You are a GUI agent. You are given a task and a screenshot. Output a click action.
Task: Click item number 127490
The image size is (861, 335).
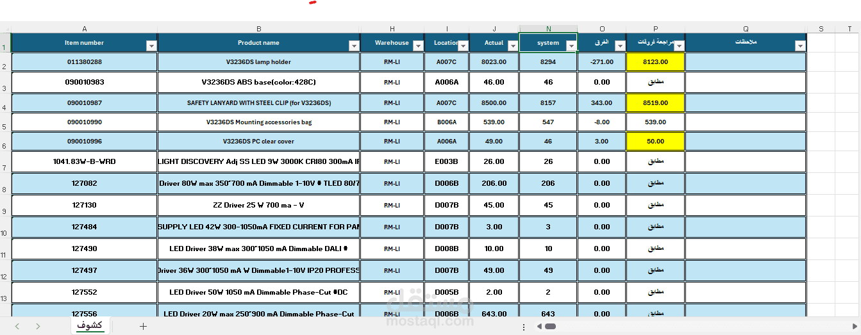tap(85, 249)
